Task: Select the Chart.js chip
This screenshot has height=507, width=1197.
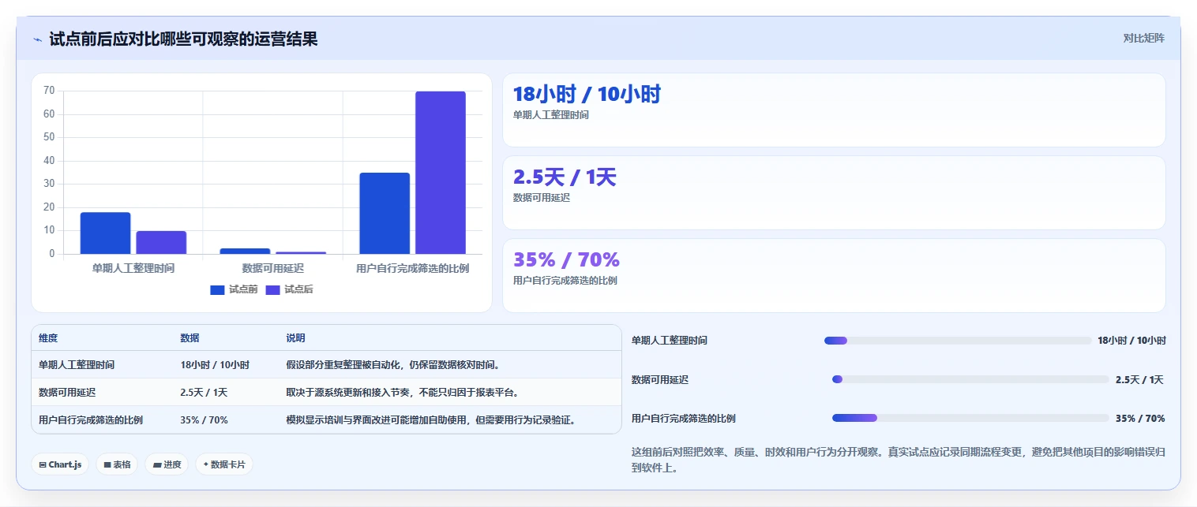Action: pyautogui.click(x=60, y=464)
